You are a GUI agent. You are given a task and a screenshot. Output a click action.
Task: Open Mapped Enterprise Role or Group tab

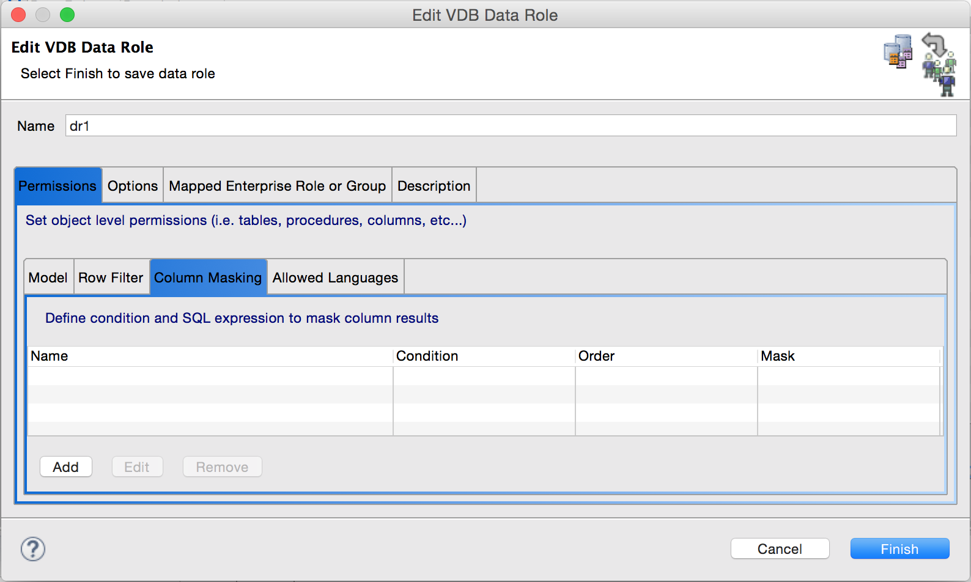277,186
